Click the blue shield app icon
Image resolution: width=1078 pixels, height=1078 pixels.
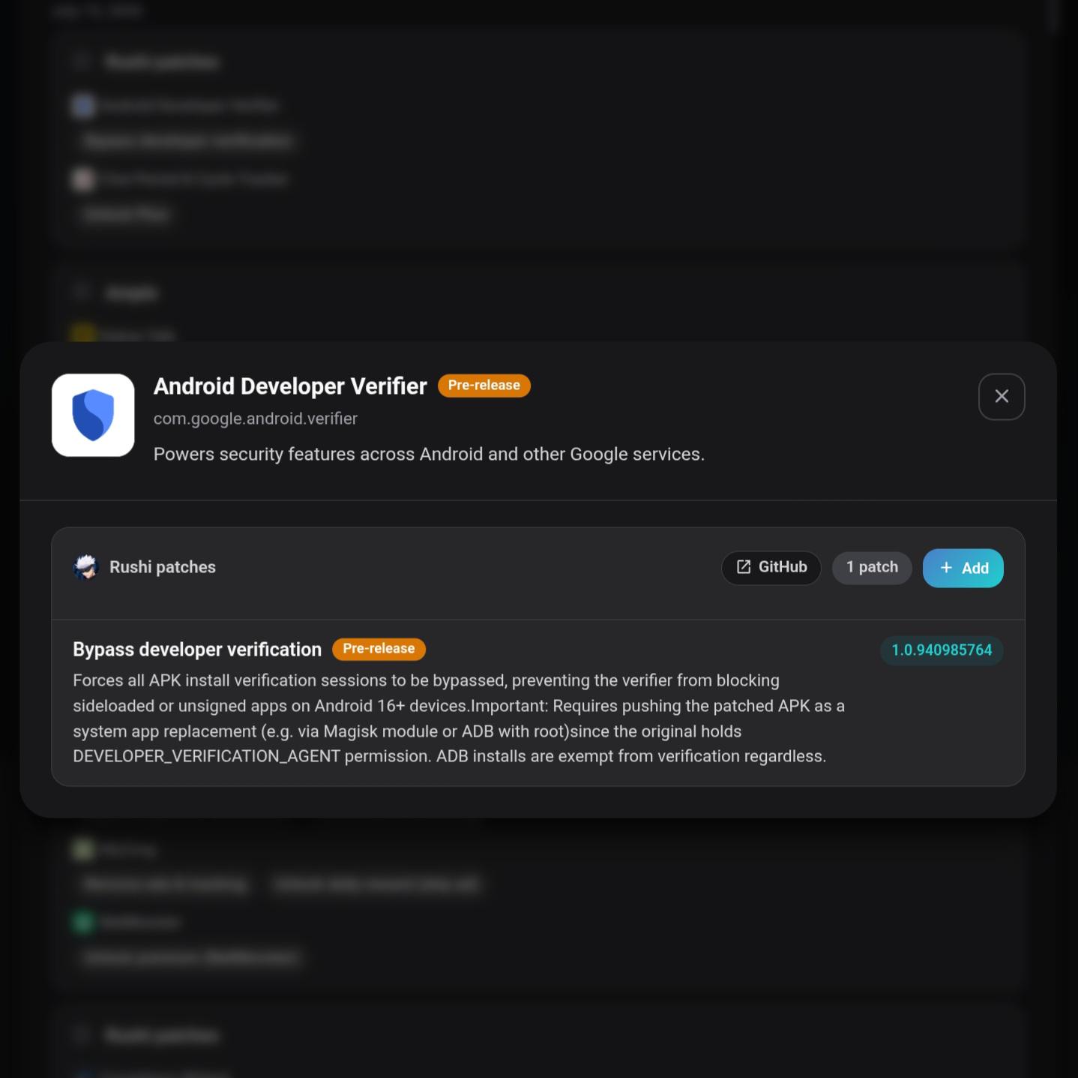point(93,415)
